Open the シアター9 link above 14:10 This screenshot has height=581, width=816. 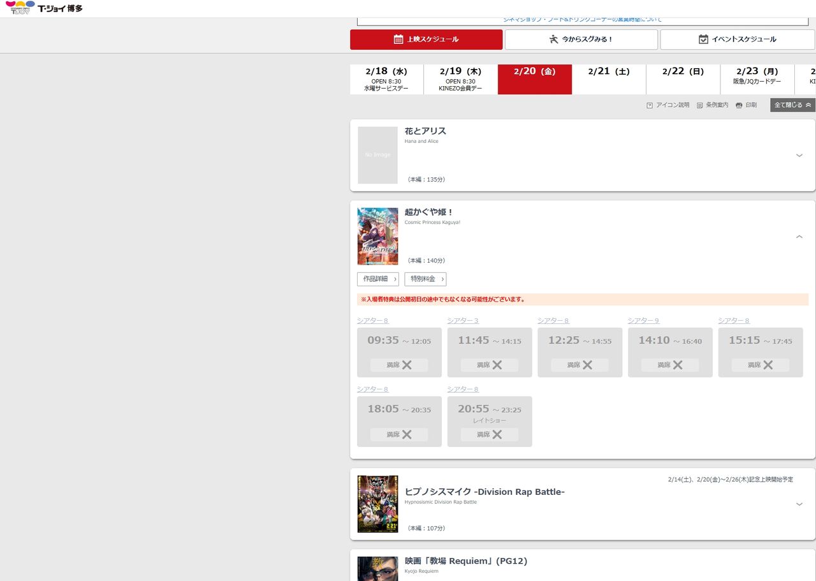643,321
